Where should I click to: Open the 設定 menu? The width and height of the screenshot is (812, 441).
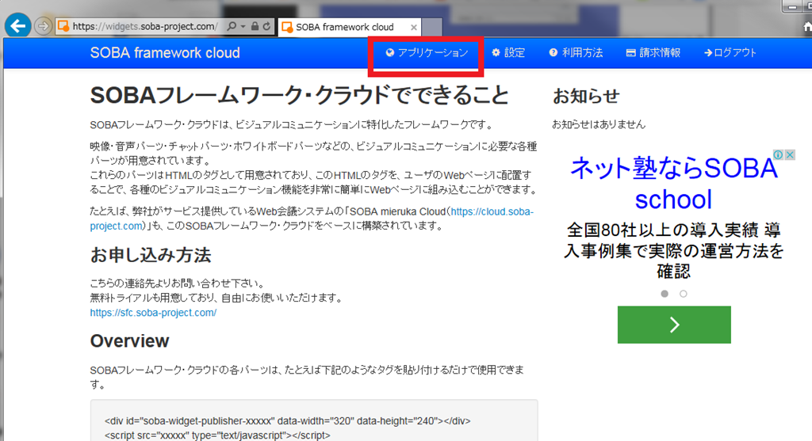(x=508, y=53)
